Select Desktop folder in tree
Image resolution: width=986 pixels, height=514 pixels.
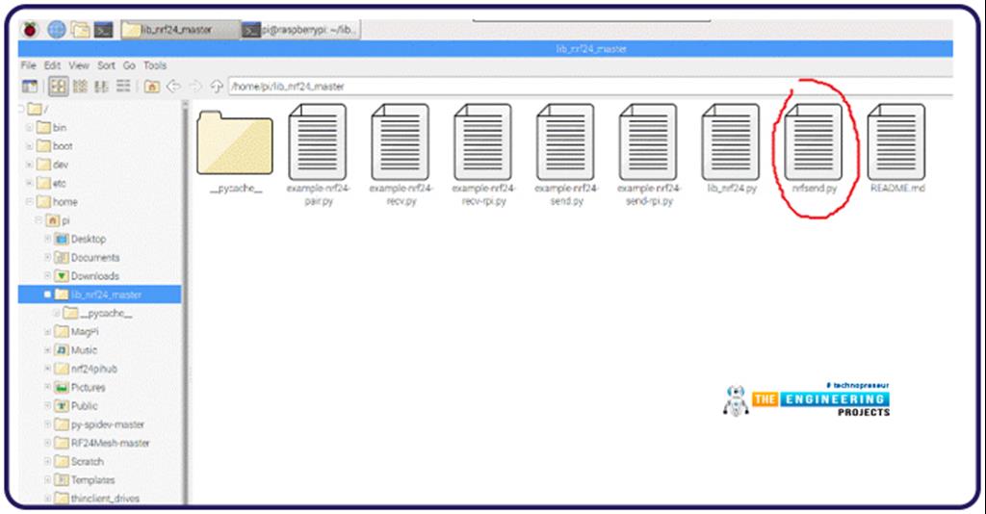point(81,239)
